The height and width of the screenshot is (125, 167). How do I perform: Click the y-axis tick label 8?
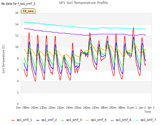point(18,58)
